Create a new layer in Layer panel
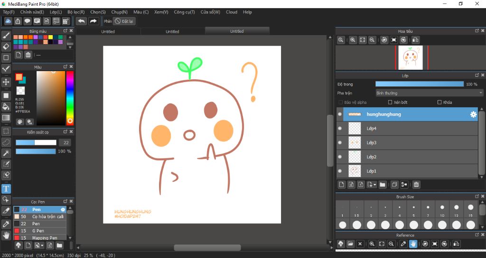 point(342,184)
